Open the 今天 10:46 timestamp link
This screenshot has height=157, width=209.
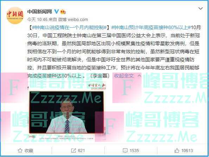(x=37, y=20)
